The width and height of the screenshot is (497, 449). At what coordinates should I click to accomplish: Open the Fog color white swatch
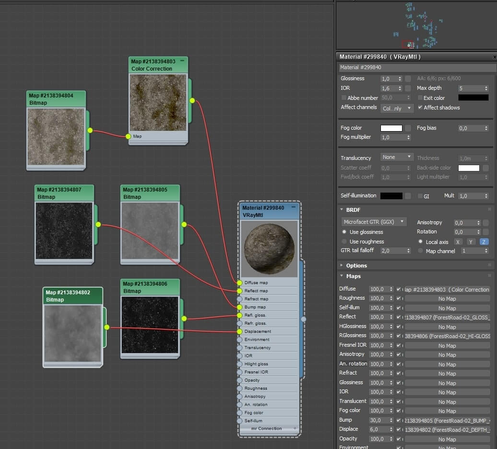(391, 128)
